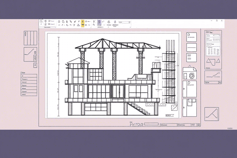Select the purple highlighted tool in the ribbon
Screen dimensions: 237x158
pos(99,23)
